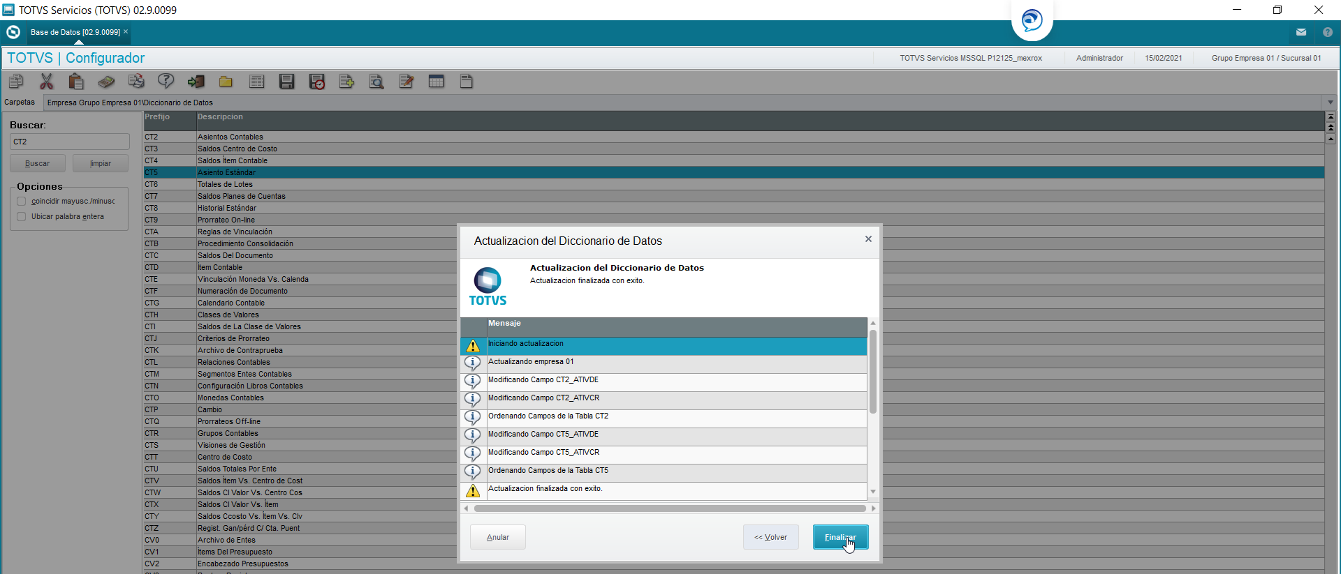Expand the path bar dropdown arrow
1341x574 pixels.
pyautogui.click(x=1331, y=103)
